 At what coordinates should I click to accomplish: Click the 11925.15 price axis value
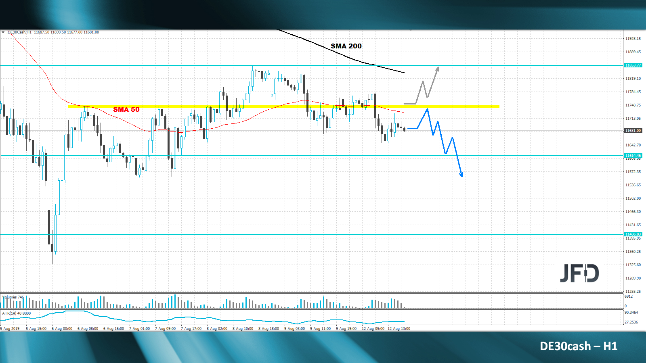pos(633,39)
